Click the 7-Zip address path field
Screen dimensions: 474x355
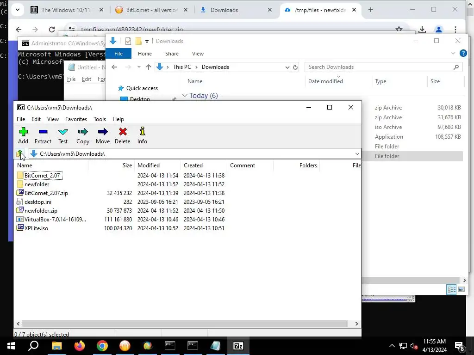(x=195, y=154)
